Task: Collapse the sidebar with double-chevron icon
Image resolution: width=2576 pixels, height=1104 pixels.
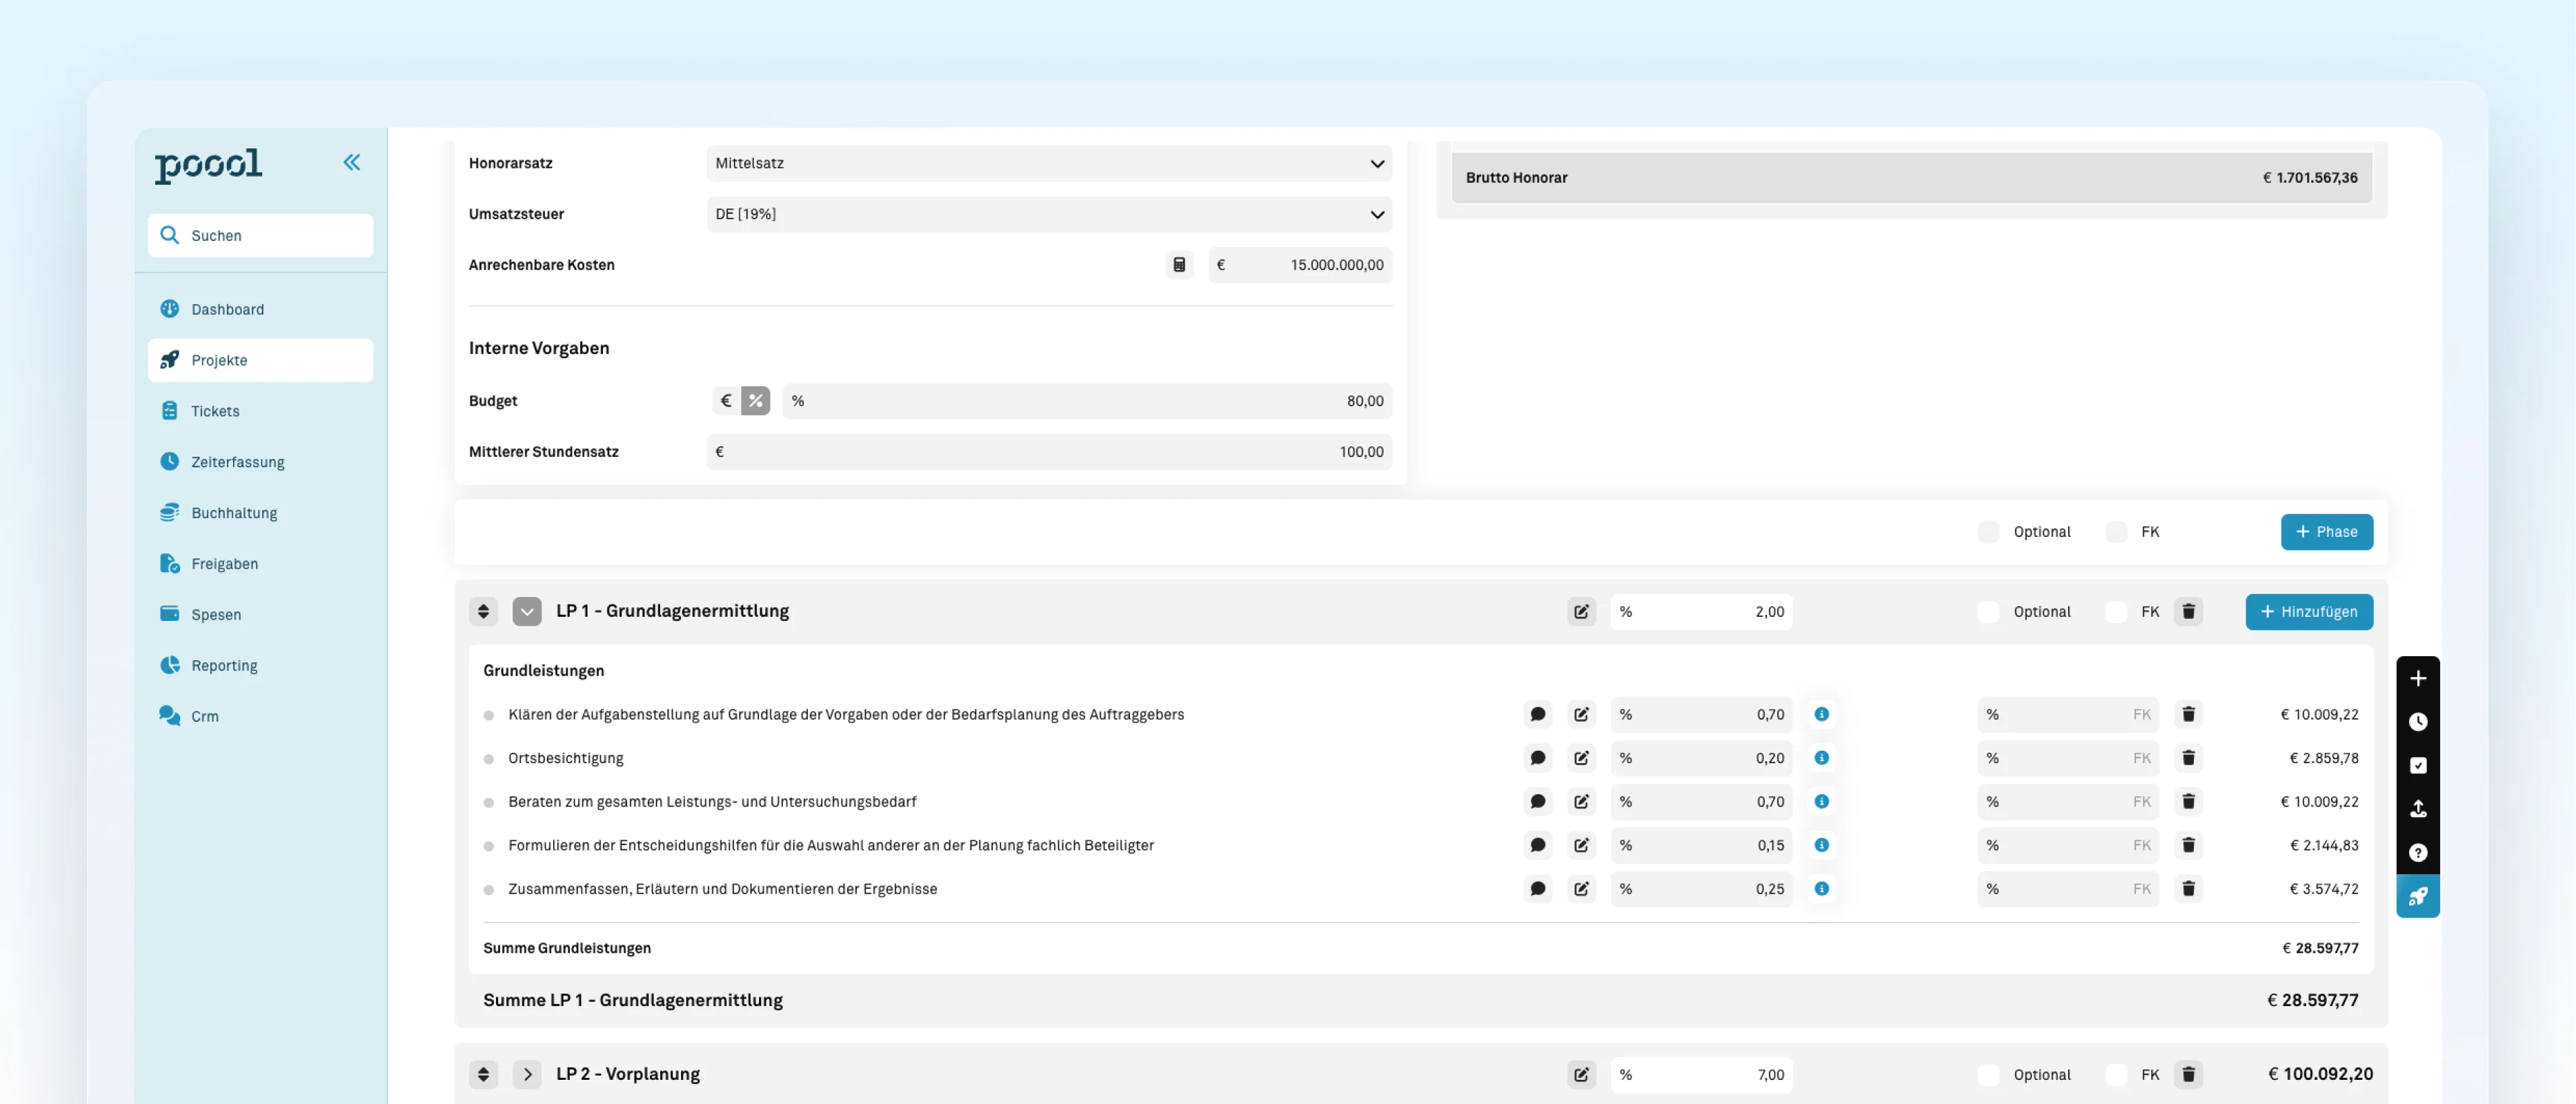Action: [x=351, y=162]
